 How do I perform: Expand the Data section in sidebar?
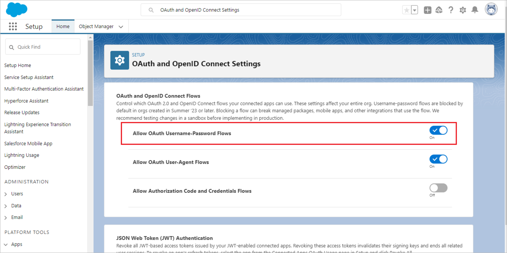(x=6, y=206)
